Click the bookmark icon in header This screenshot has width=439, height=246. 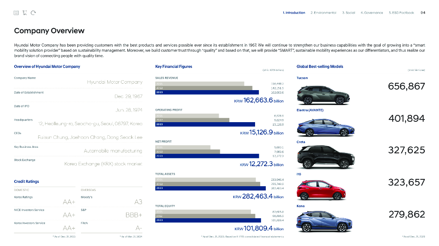pos(24,13)
